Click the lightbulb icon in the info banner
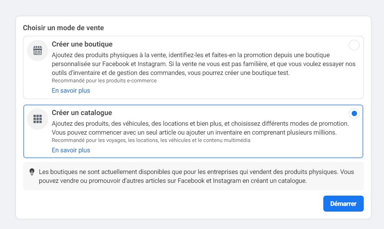384x229 pixels. click(x=32, y=171)
